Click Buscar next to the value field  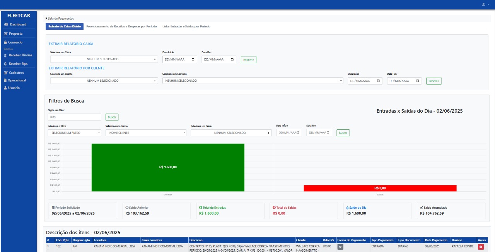point(112,117)
